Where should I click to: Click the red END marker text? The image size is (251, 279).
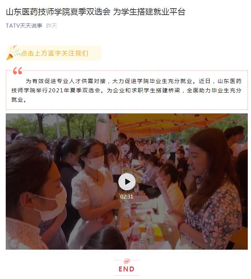[x=127, y=269]
